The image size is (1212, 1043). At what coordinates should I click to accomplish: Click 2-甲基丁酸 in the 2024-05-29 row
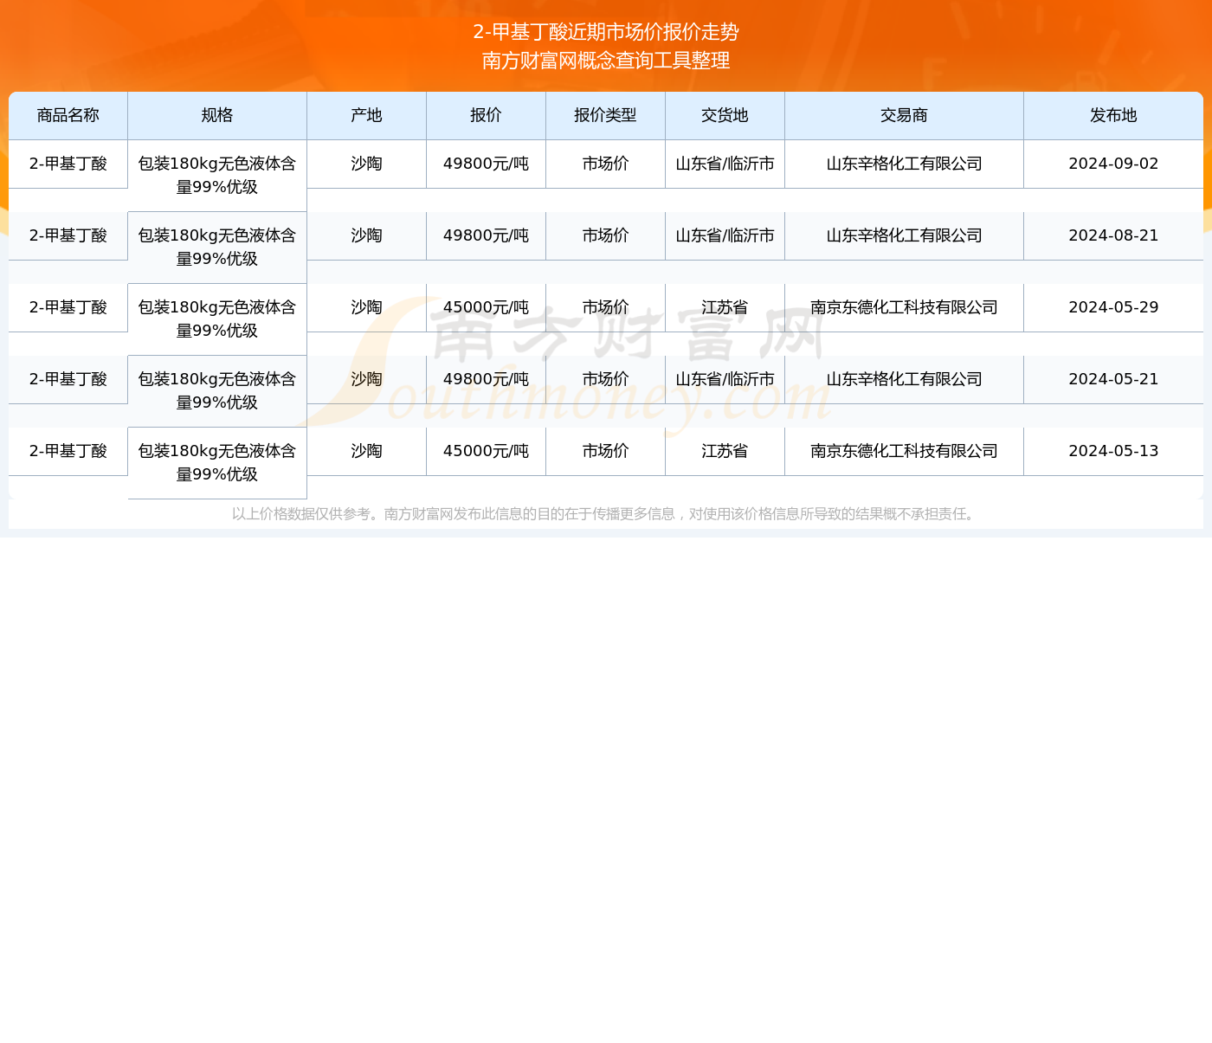(x=68, y=307)
